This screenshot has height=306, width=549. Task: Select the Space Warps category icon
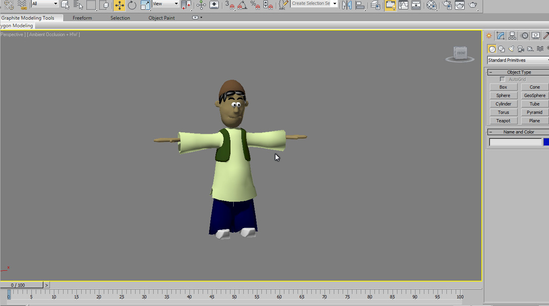point(540,49)
